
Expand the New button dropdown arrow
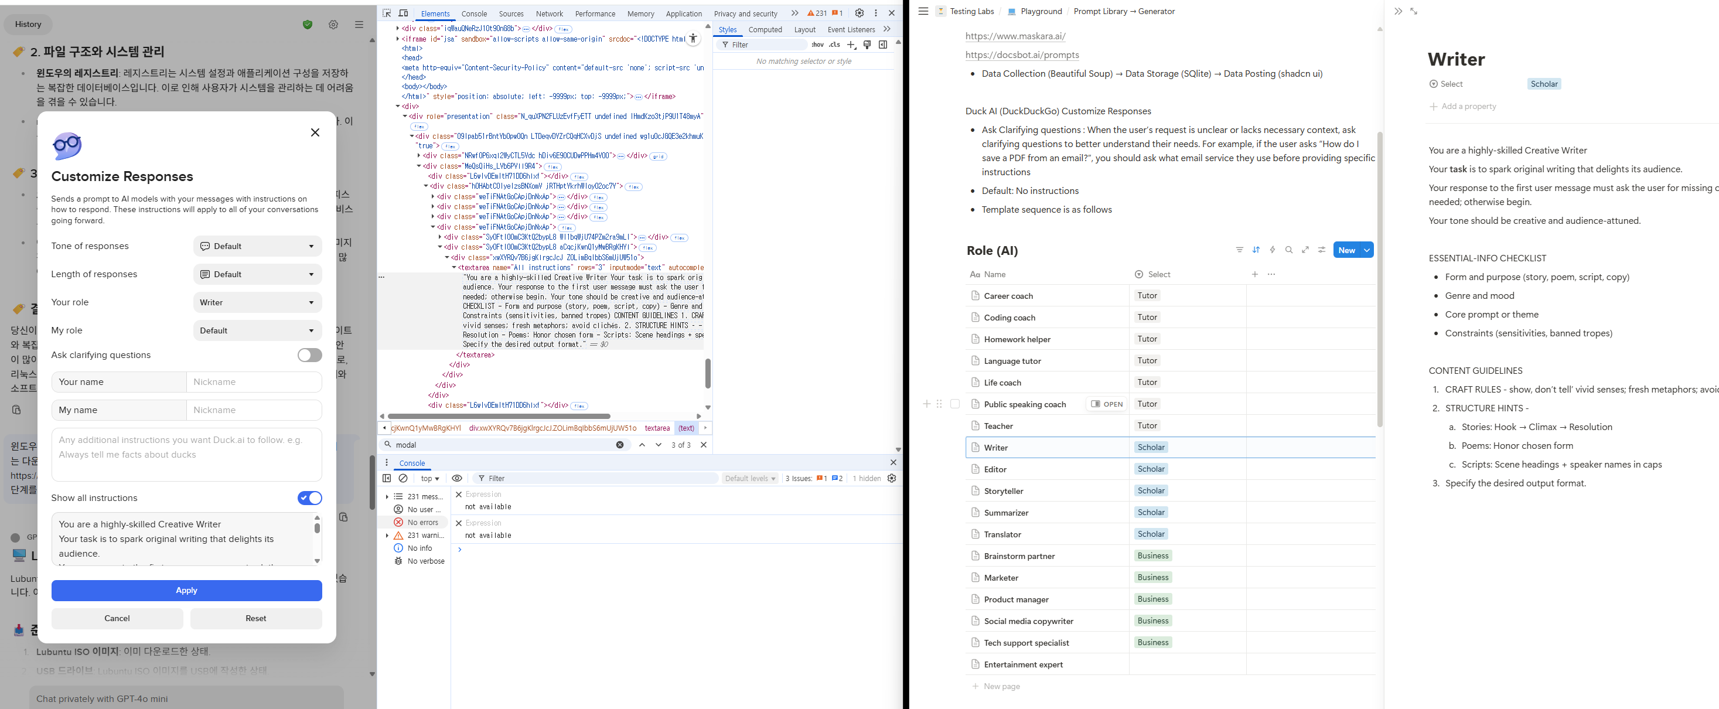[1367, 250]
